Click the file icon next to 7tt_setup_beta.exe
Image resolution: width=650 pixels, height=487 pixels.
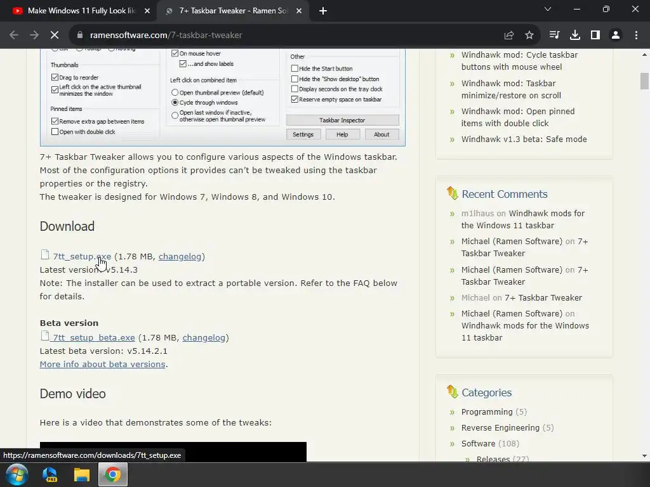click(x=45, y=336)
